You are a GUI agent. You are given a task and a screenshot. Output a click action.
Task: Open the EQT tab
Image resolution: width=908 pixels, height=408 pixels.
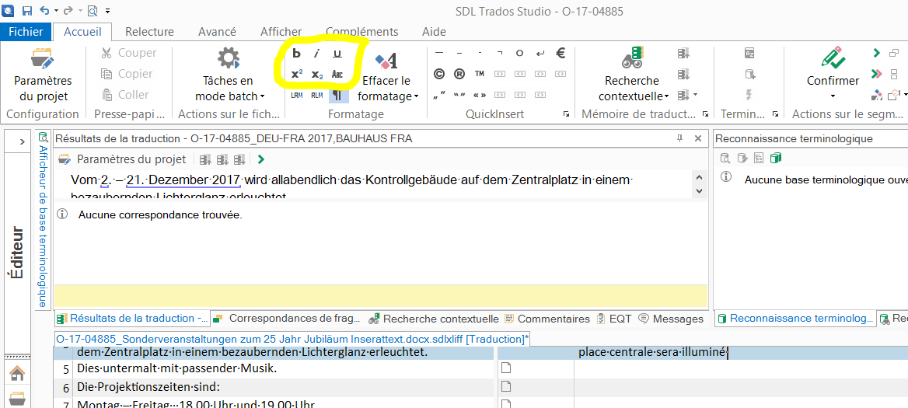614,319
